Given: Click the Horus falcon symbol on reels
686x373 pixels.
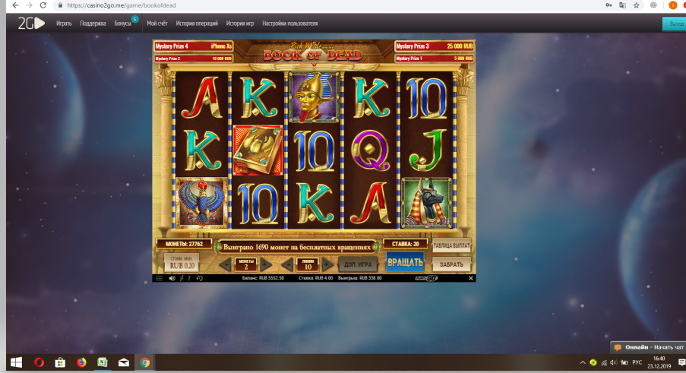Looking at the screenshot, I should [x=201, y=203].
